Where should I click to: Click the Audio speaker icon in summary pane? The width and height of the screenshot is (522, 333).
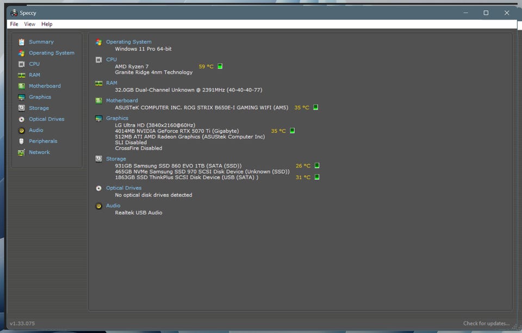tap(99, 206)
